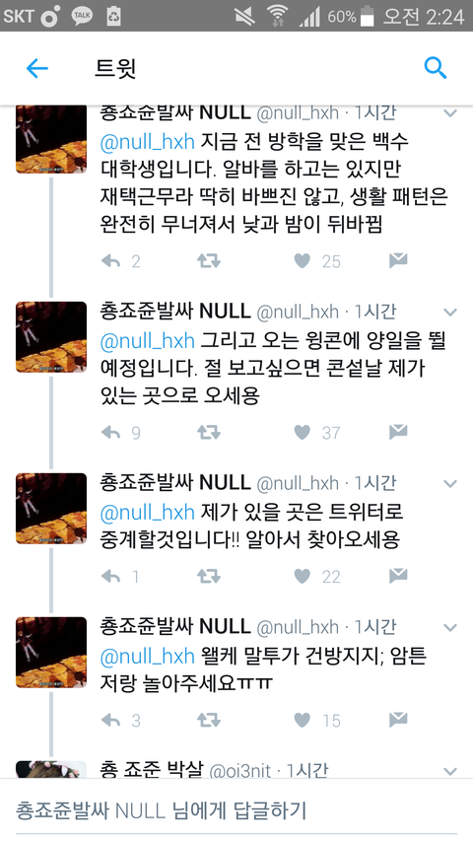473x841 pixels.
Task: Share the 15-like tweet via direct message icon
Action: pos(398,720)
